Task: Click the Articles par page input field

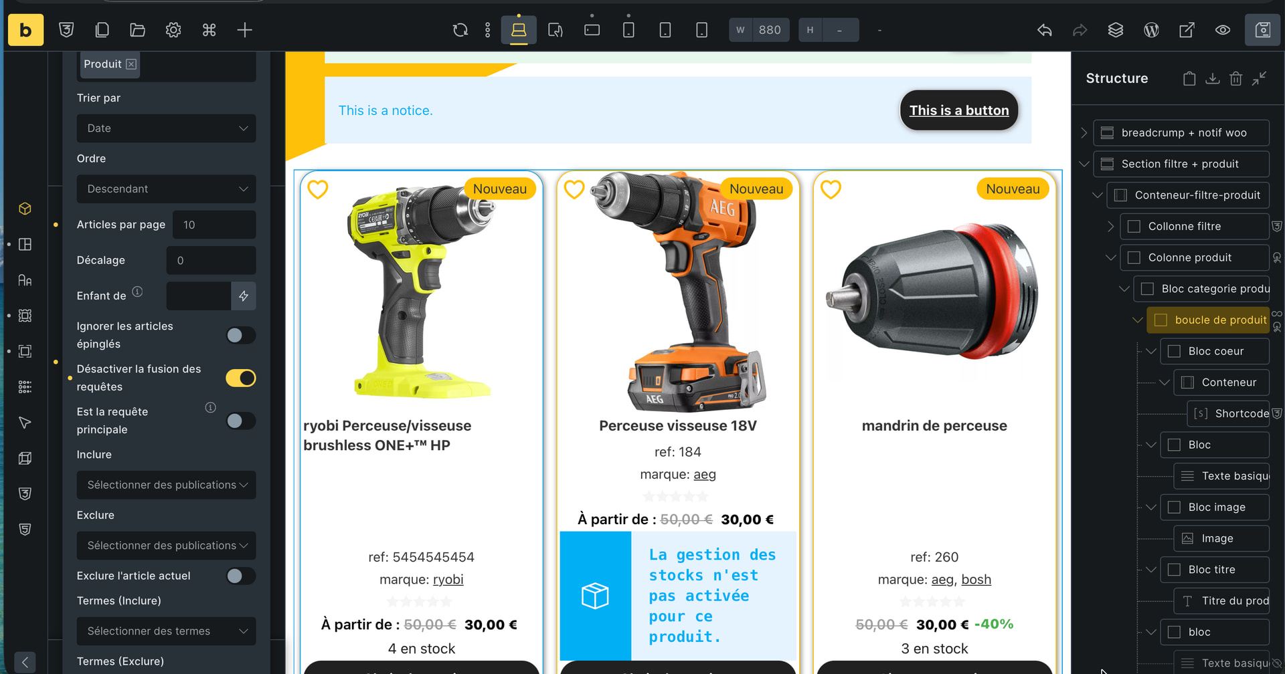Action: coord(214,225)
